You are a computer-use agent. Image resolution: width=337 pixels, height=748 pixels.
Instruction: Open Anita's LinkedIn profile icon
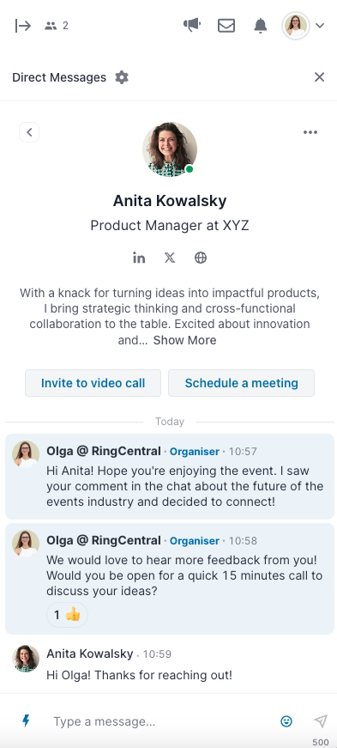point(139,258)
